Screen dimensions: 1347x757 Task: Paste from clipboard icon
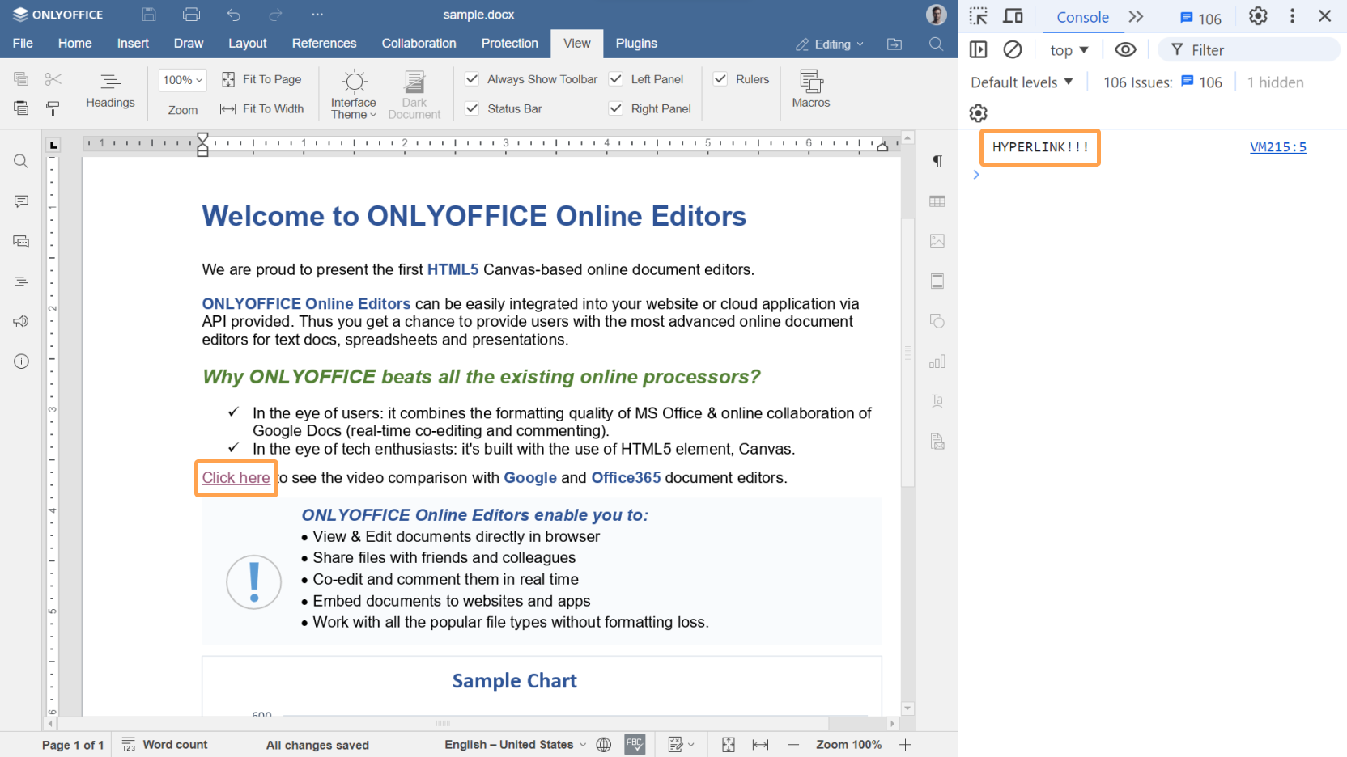(22, 108)
